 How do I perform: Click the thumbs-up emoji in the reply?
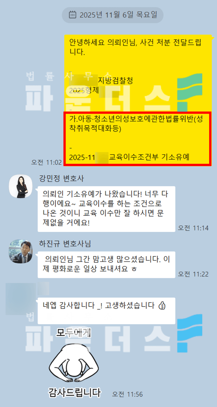pos(162,306)
